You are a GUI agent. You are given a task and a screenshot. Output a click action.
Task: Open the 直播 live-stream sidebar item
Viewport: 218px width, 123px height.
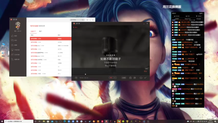click(x=14, y=45)
